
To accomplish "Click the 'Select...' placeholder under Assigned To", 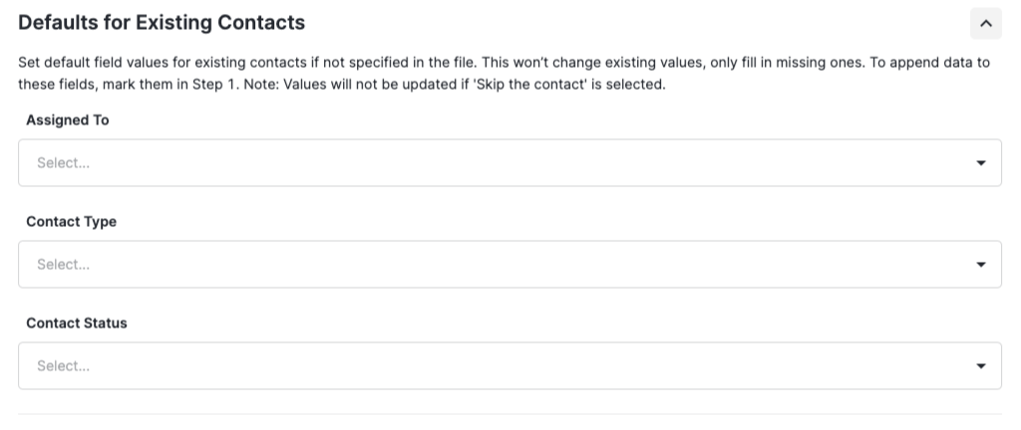I will coord(63,163).
